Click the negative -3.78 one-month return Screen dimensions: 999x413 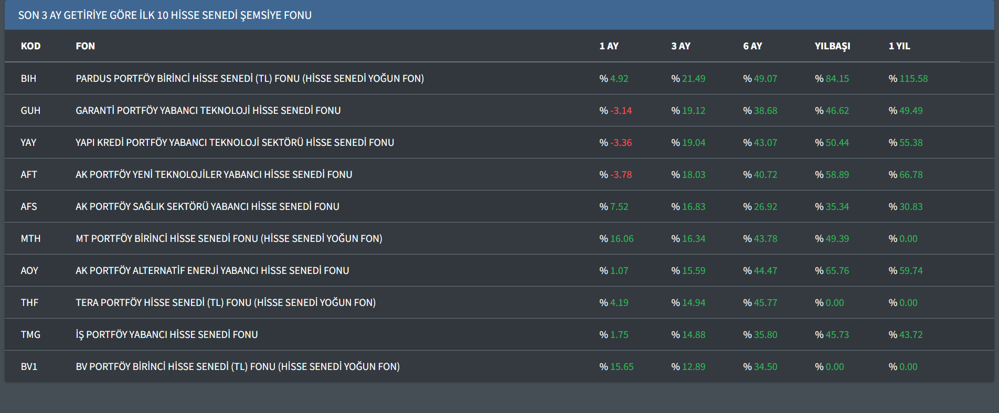(621, 175)
